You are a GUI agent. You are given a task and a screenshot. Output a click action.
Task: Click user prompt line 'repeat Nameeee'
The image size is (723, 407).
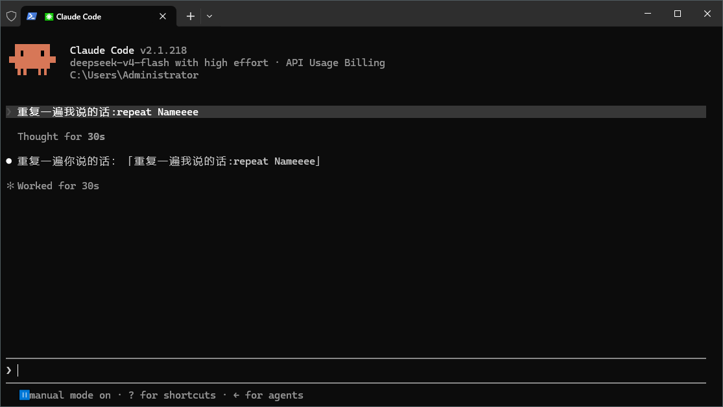point(355,112)
